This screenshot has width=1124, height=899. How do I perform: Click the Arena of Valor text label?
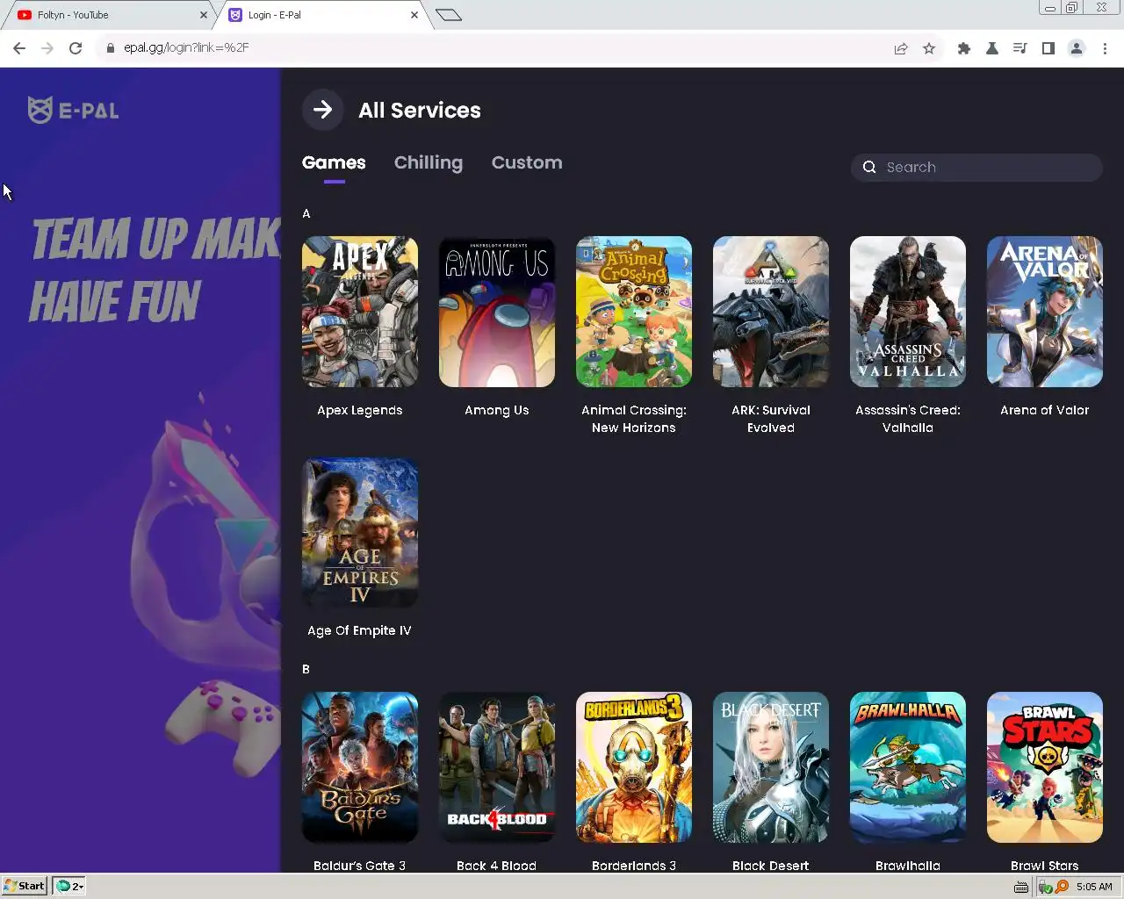[1045, 410]
